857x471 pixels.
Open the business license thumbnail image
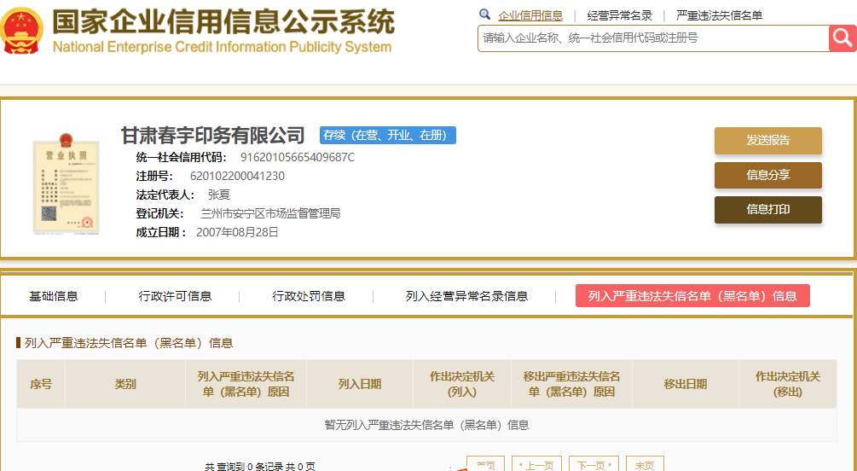coord(67,183)
